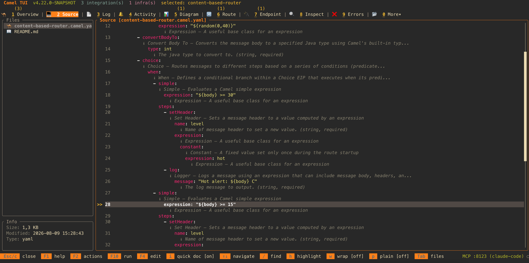Click highlighted line 28 expression '${body} >= 15'
The image size is (529, 263).
point(200,205)
